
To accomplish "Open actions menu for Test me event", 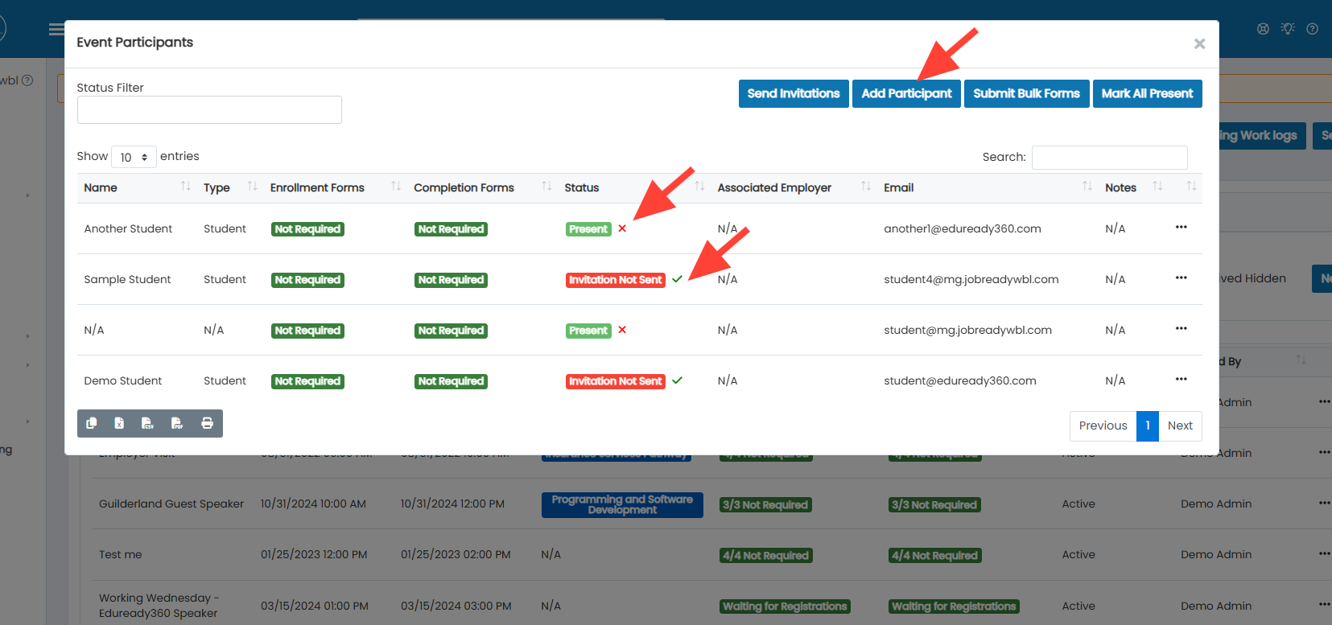I will coord(1324,553).
